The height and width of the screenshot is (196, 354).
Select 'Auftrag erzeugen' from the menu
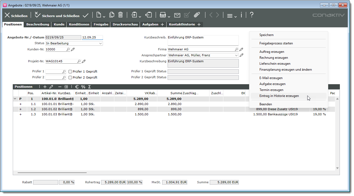pyautogui.click(x=271, y=52)
